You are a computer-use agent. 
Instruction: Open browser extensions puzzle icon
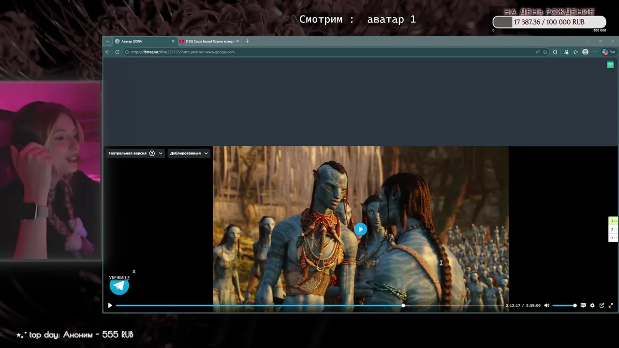tap(555, 52)
